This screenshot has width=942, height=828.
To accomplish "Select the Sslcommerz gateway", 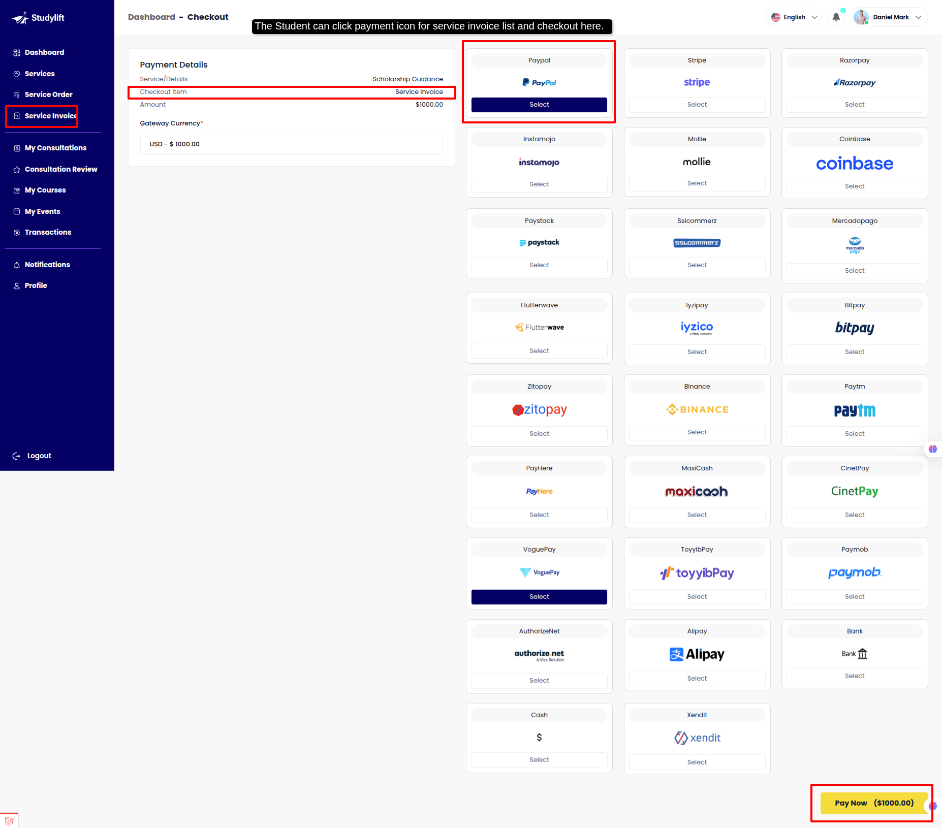I will click(x=697, y=265).
